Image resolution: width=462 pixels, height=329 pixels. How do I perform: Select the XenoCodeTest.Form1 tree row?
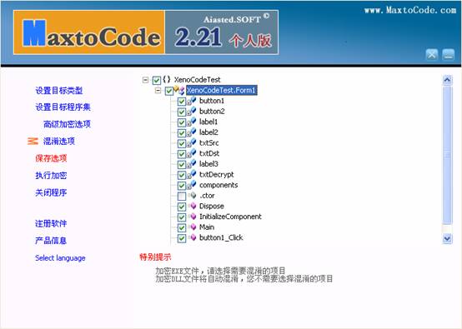pos(222,90)
